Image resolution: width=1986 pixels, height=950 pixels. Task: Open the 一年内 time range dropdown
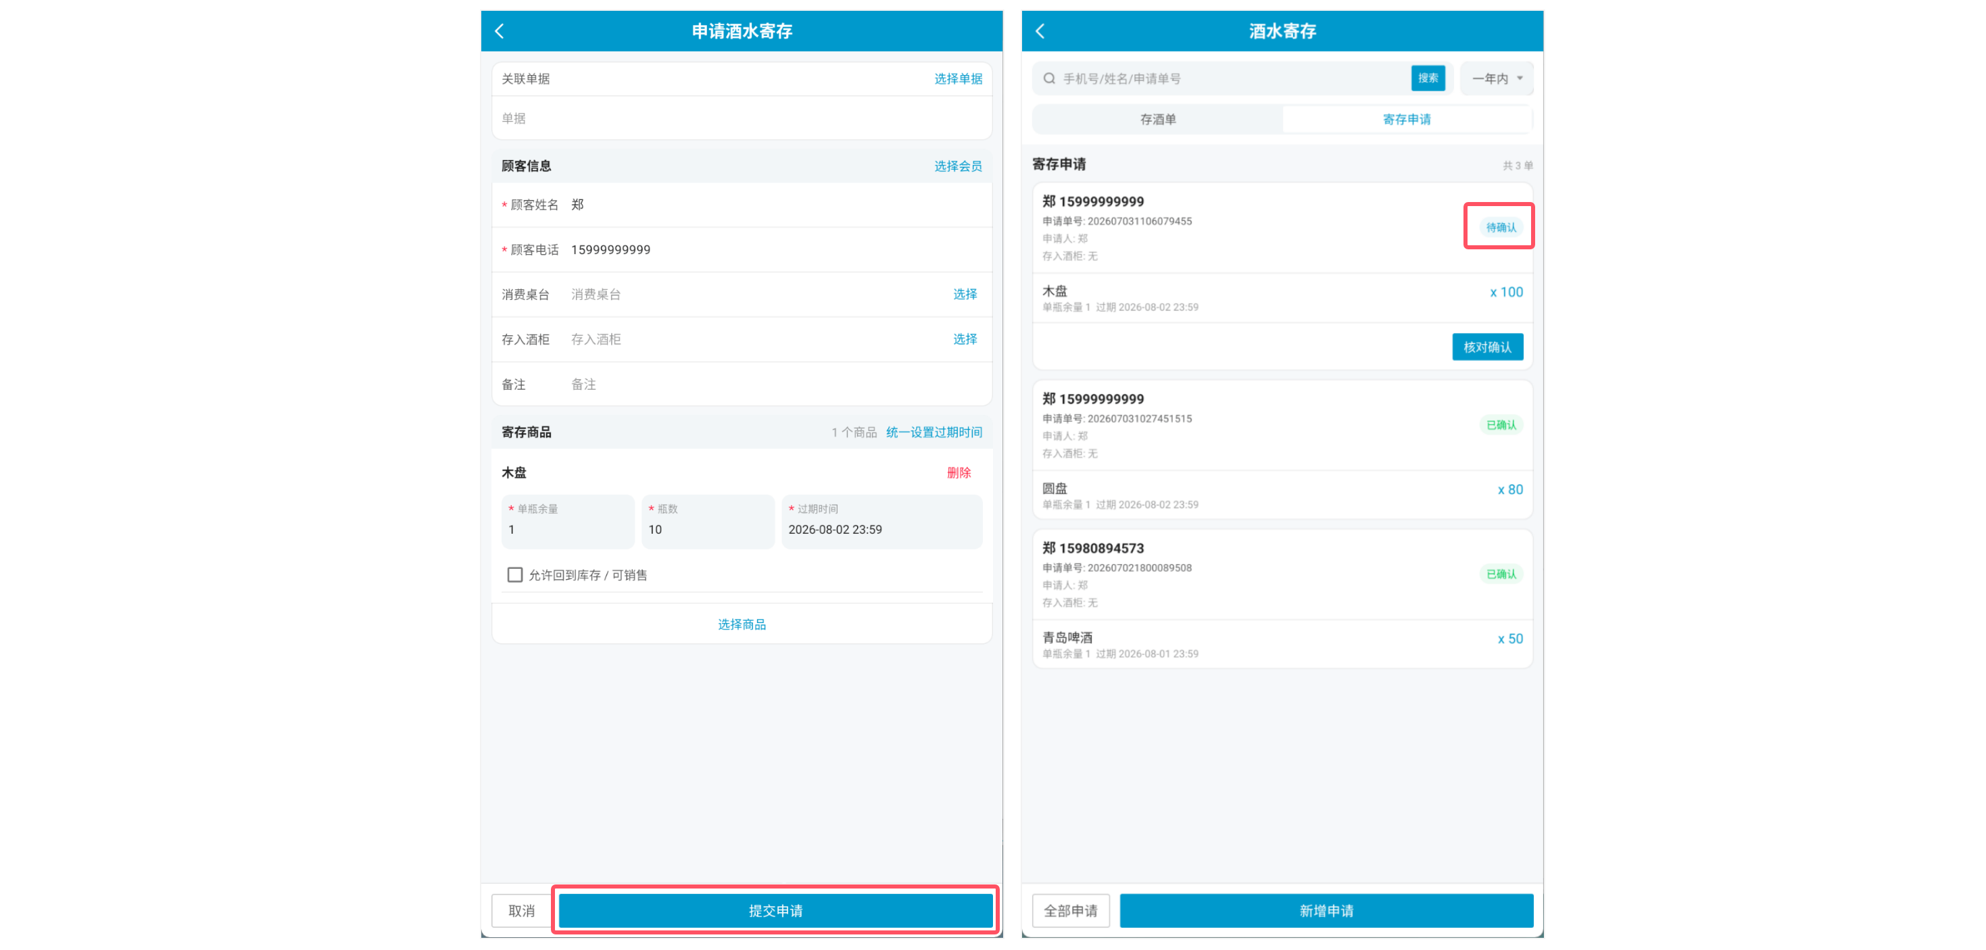point(1497,78)
